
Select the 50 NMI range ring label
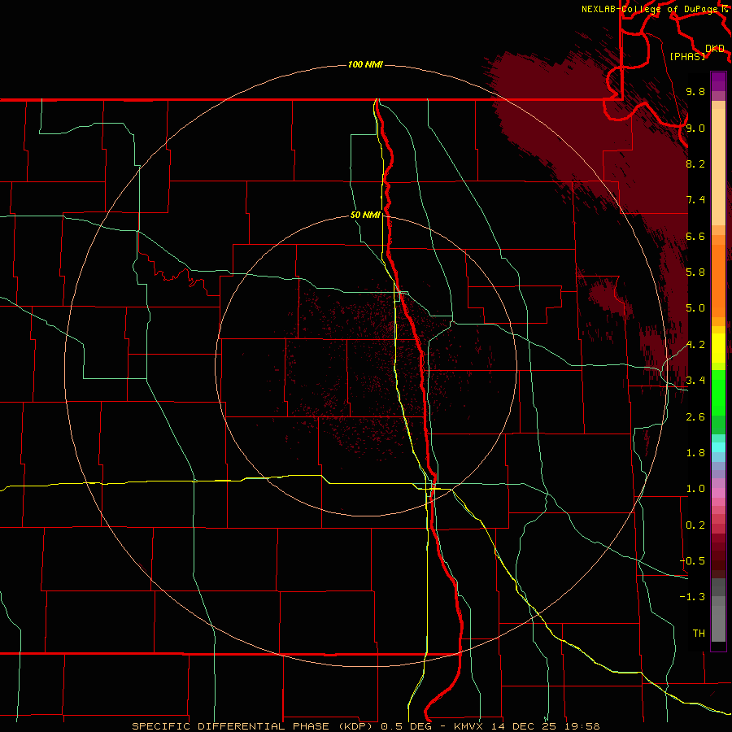pyautogui.click(x=365, y=215)
